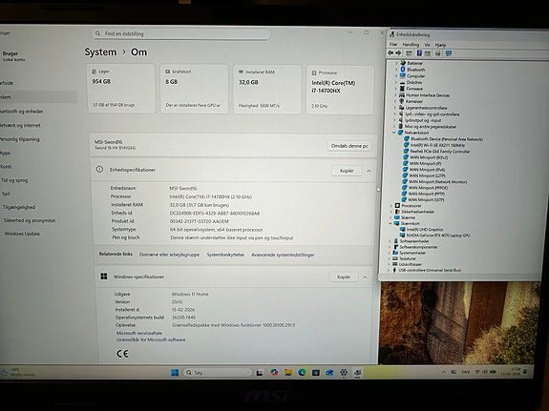Click the blue help icon in Device Manager toolbar
This screenshot has height=411, width=549.
[419, 53]
